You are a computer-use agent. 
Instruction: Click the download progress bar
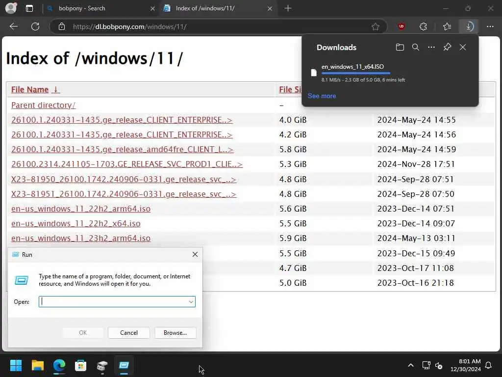356,74
